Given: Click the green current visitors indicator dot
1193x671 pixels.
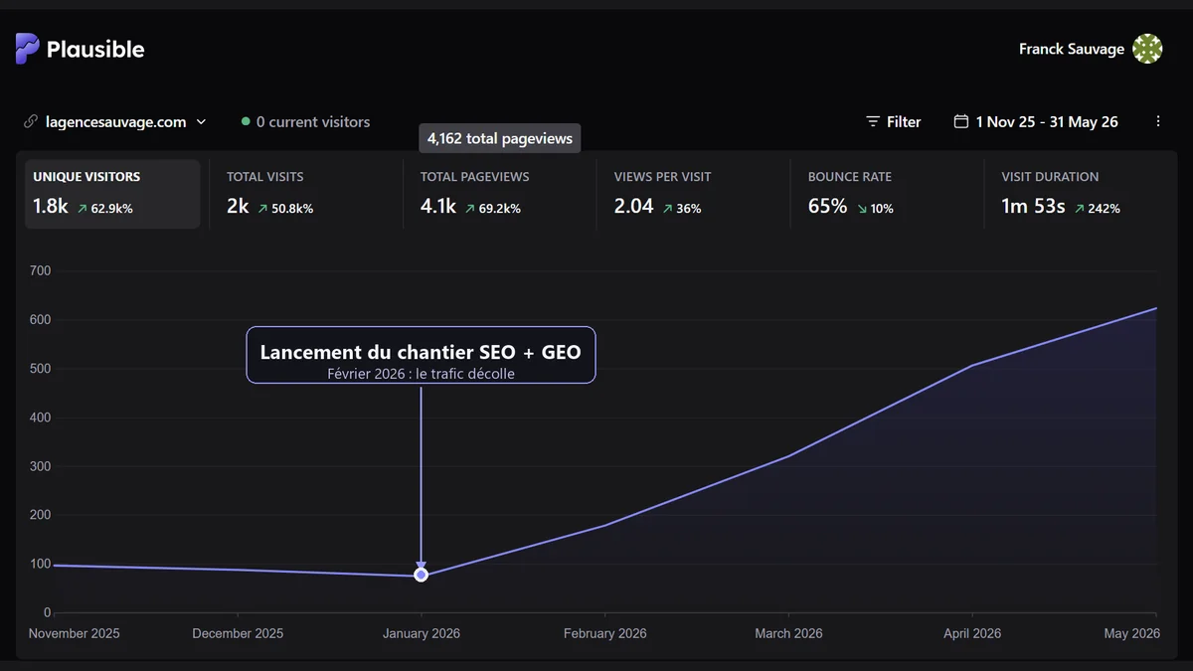Looking at the screenshot, I should pyautogui.click(x=246, y=122).
